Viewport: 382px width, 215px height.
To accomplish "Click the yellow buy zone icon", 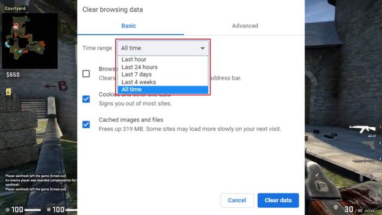I will [x=8, y=91].
